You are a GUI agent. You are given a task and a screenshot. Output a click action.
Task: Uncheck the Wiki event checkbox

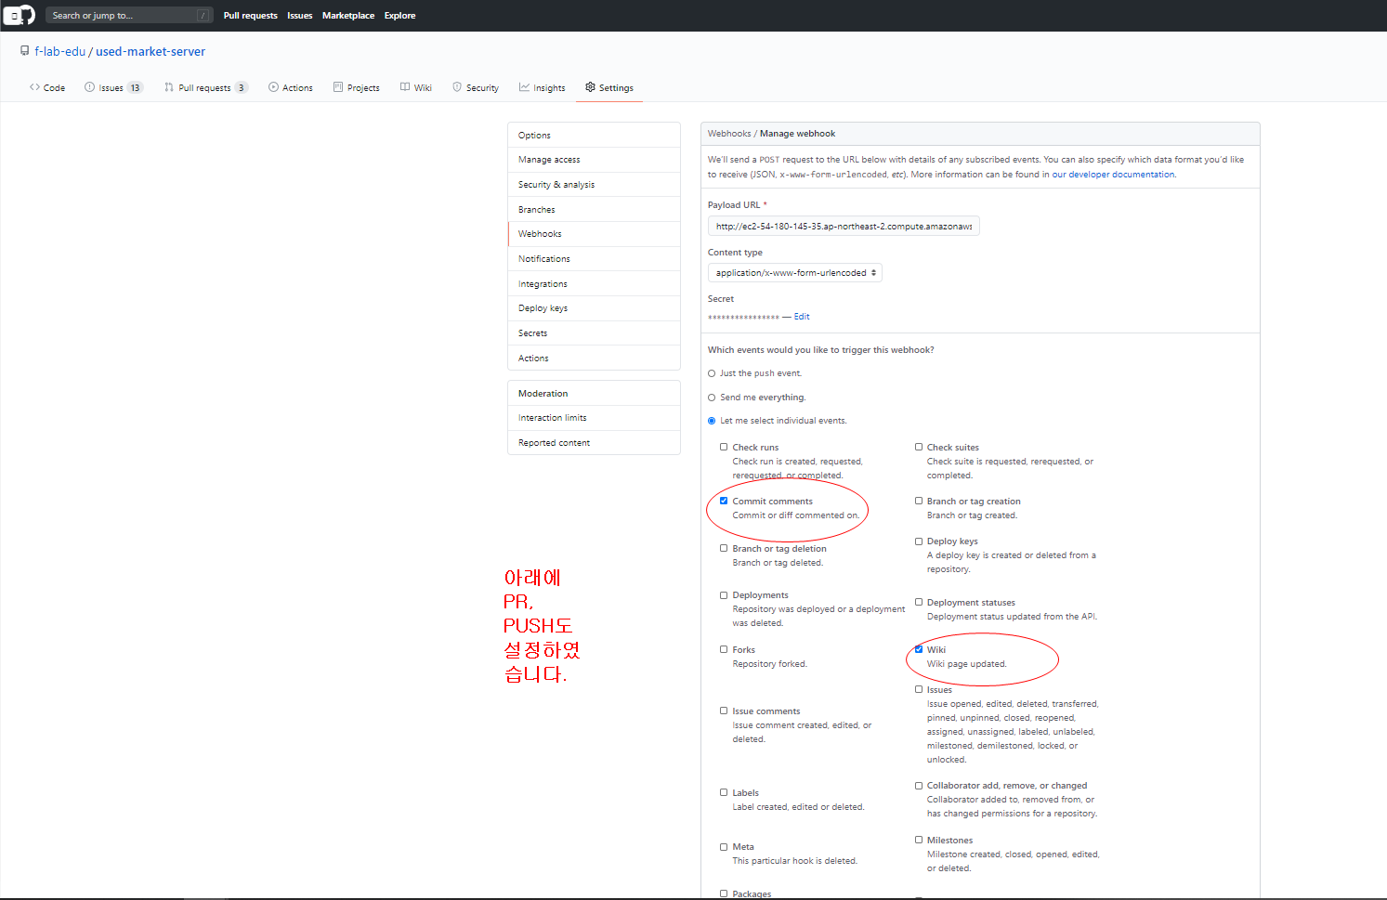click(x=919, y=649)
